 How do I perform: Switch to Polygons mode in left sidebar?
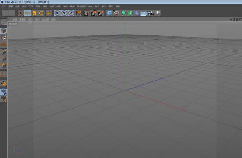click(4, 66)
